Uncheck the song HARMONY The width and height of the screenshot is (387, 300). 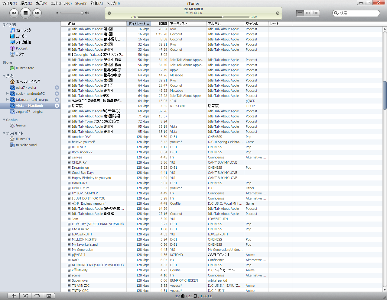pos(69,183)
